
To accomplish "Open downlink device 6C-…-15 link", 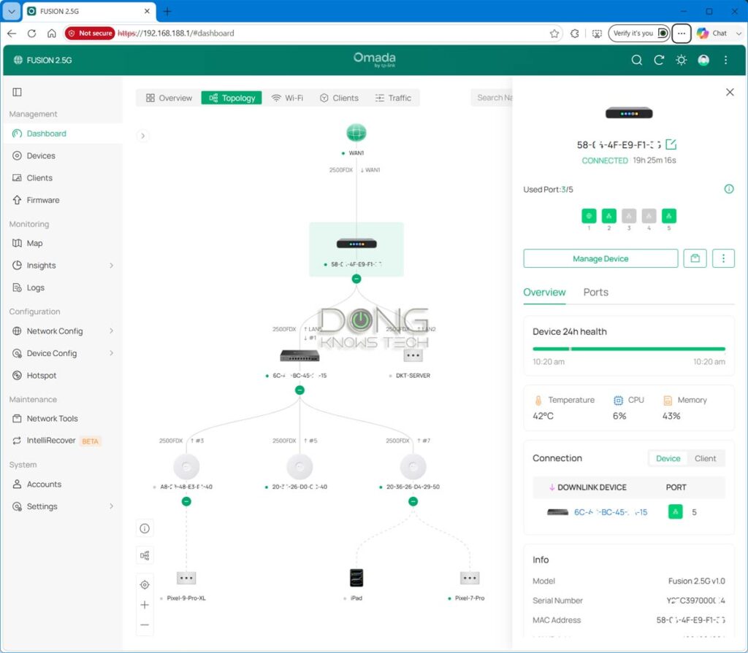I will [610, 512].
